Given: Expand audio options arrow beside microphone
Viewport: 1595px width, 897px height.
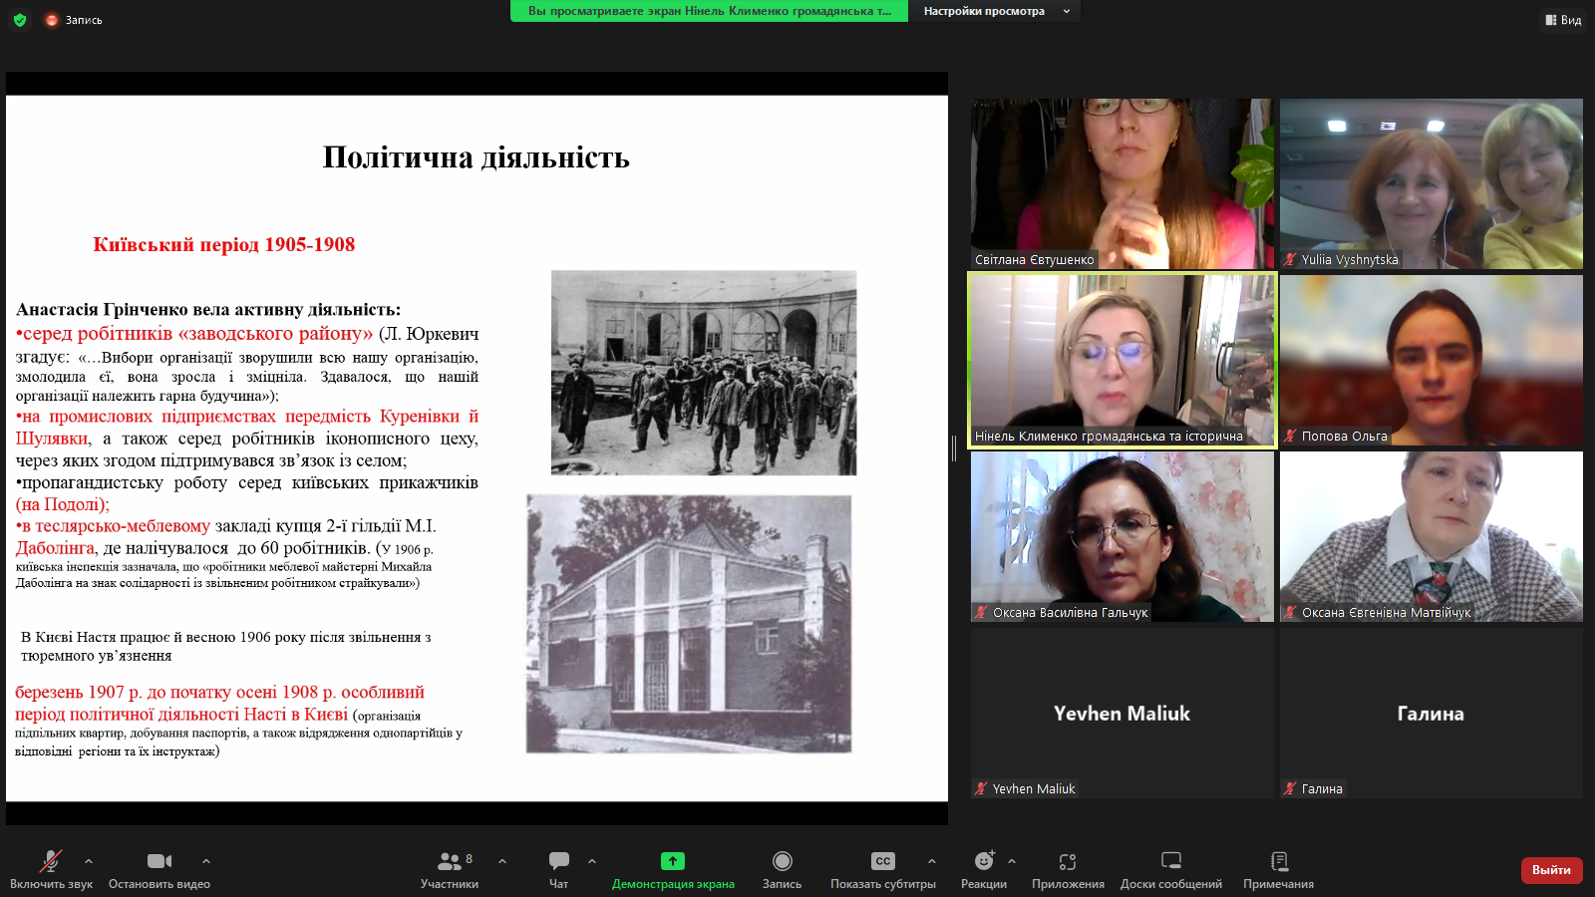Looking at the screenshot, I should (x=89, y=860).
